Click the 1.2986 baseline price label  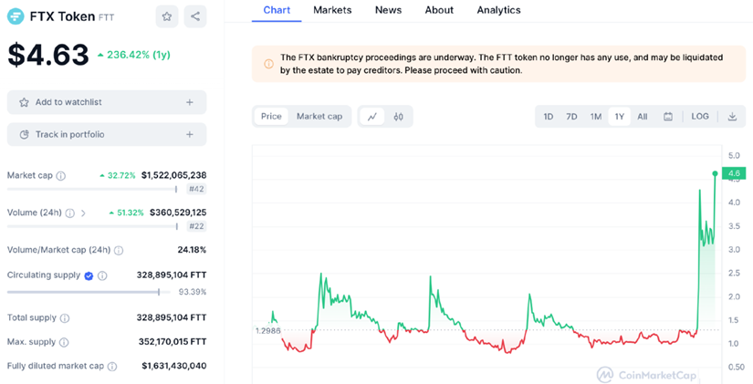click(268, 331)
